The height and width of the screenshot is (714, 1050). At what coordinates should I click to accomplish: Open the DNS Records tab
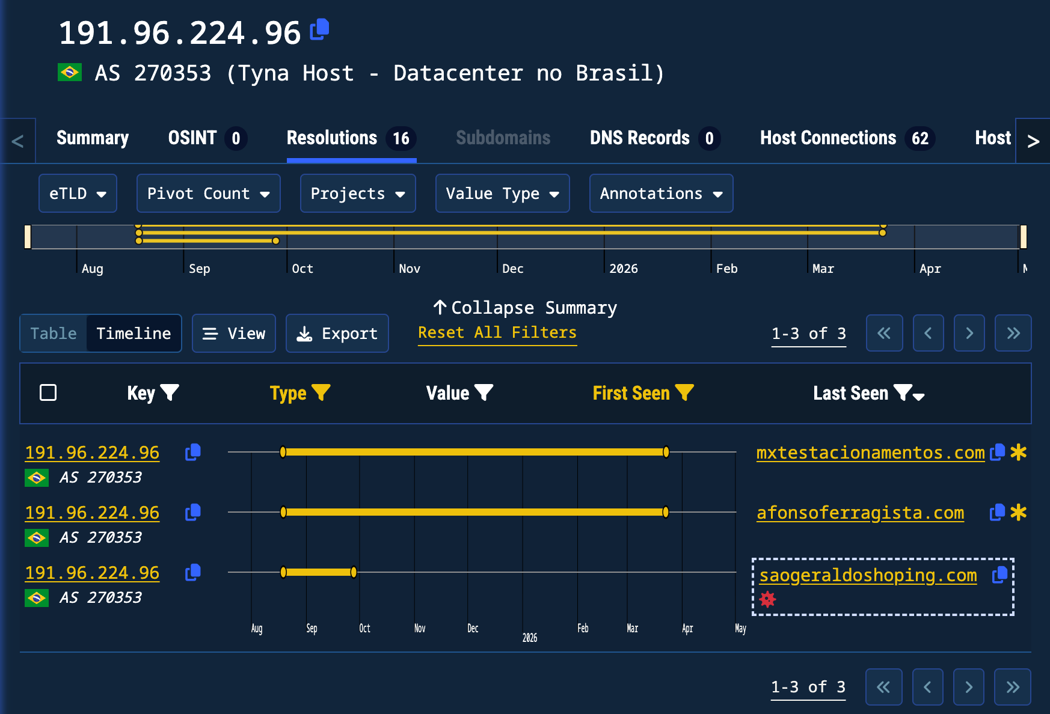tap(655, 138)
